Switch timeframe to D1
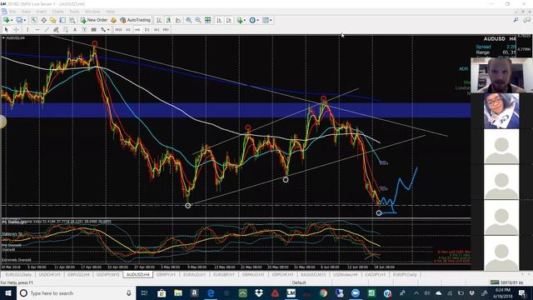This screenshot has width=533, height=300. click(x=147, y=30)
